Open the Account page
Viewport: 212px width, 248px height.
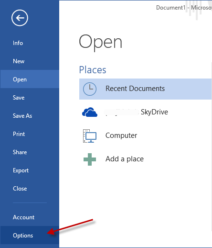click(x=30, y=217)
